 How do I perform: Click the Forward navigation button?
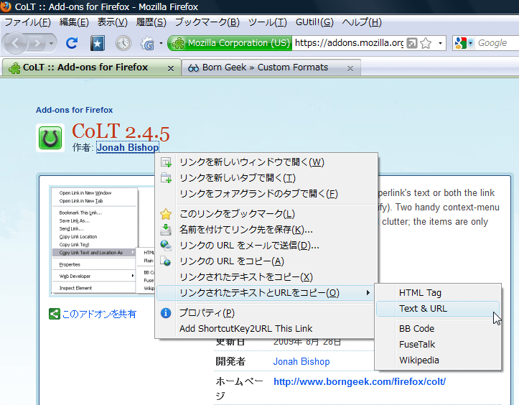click(x=37, y=43)
